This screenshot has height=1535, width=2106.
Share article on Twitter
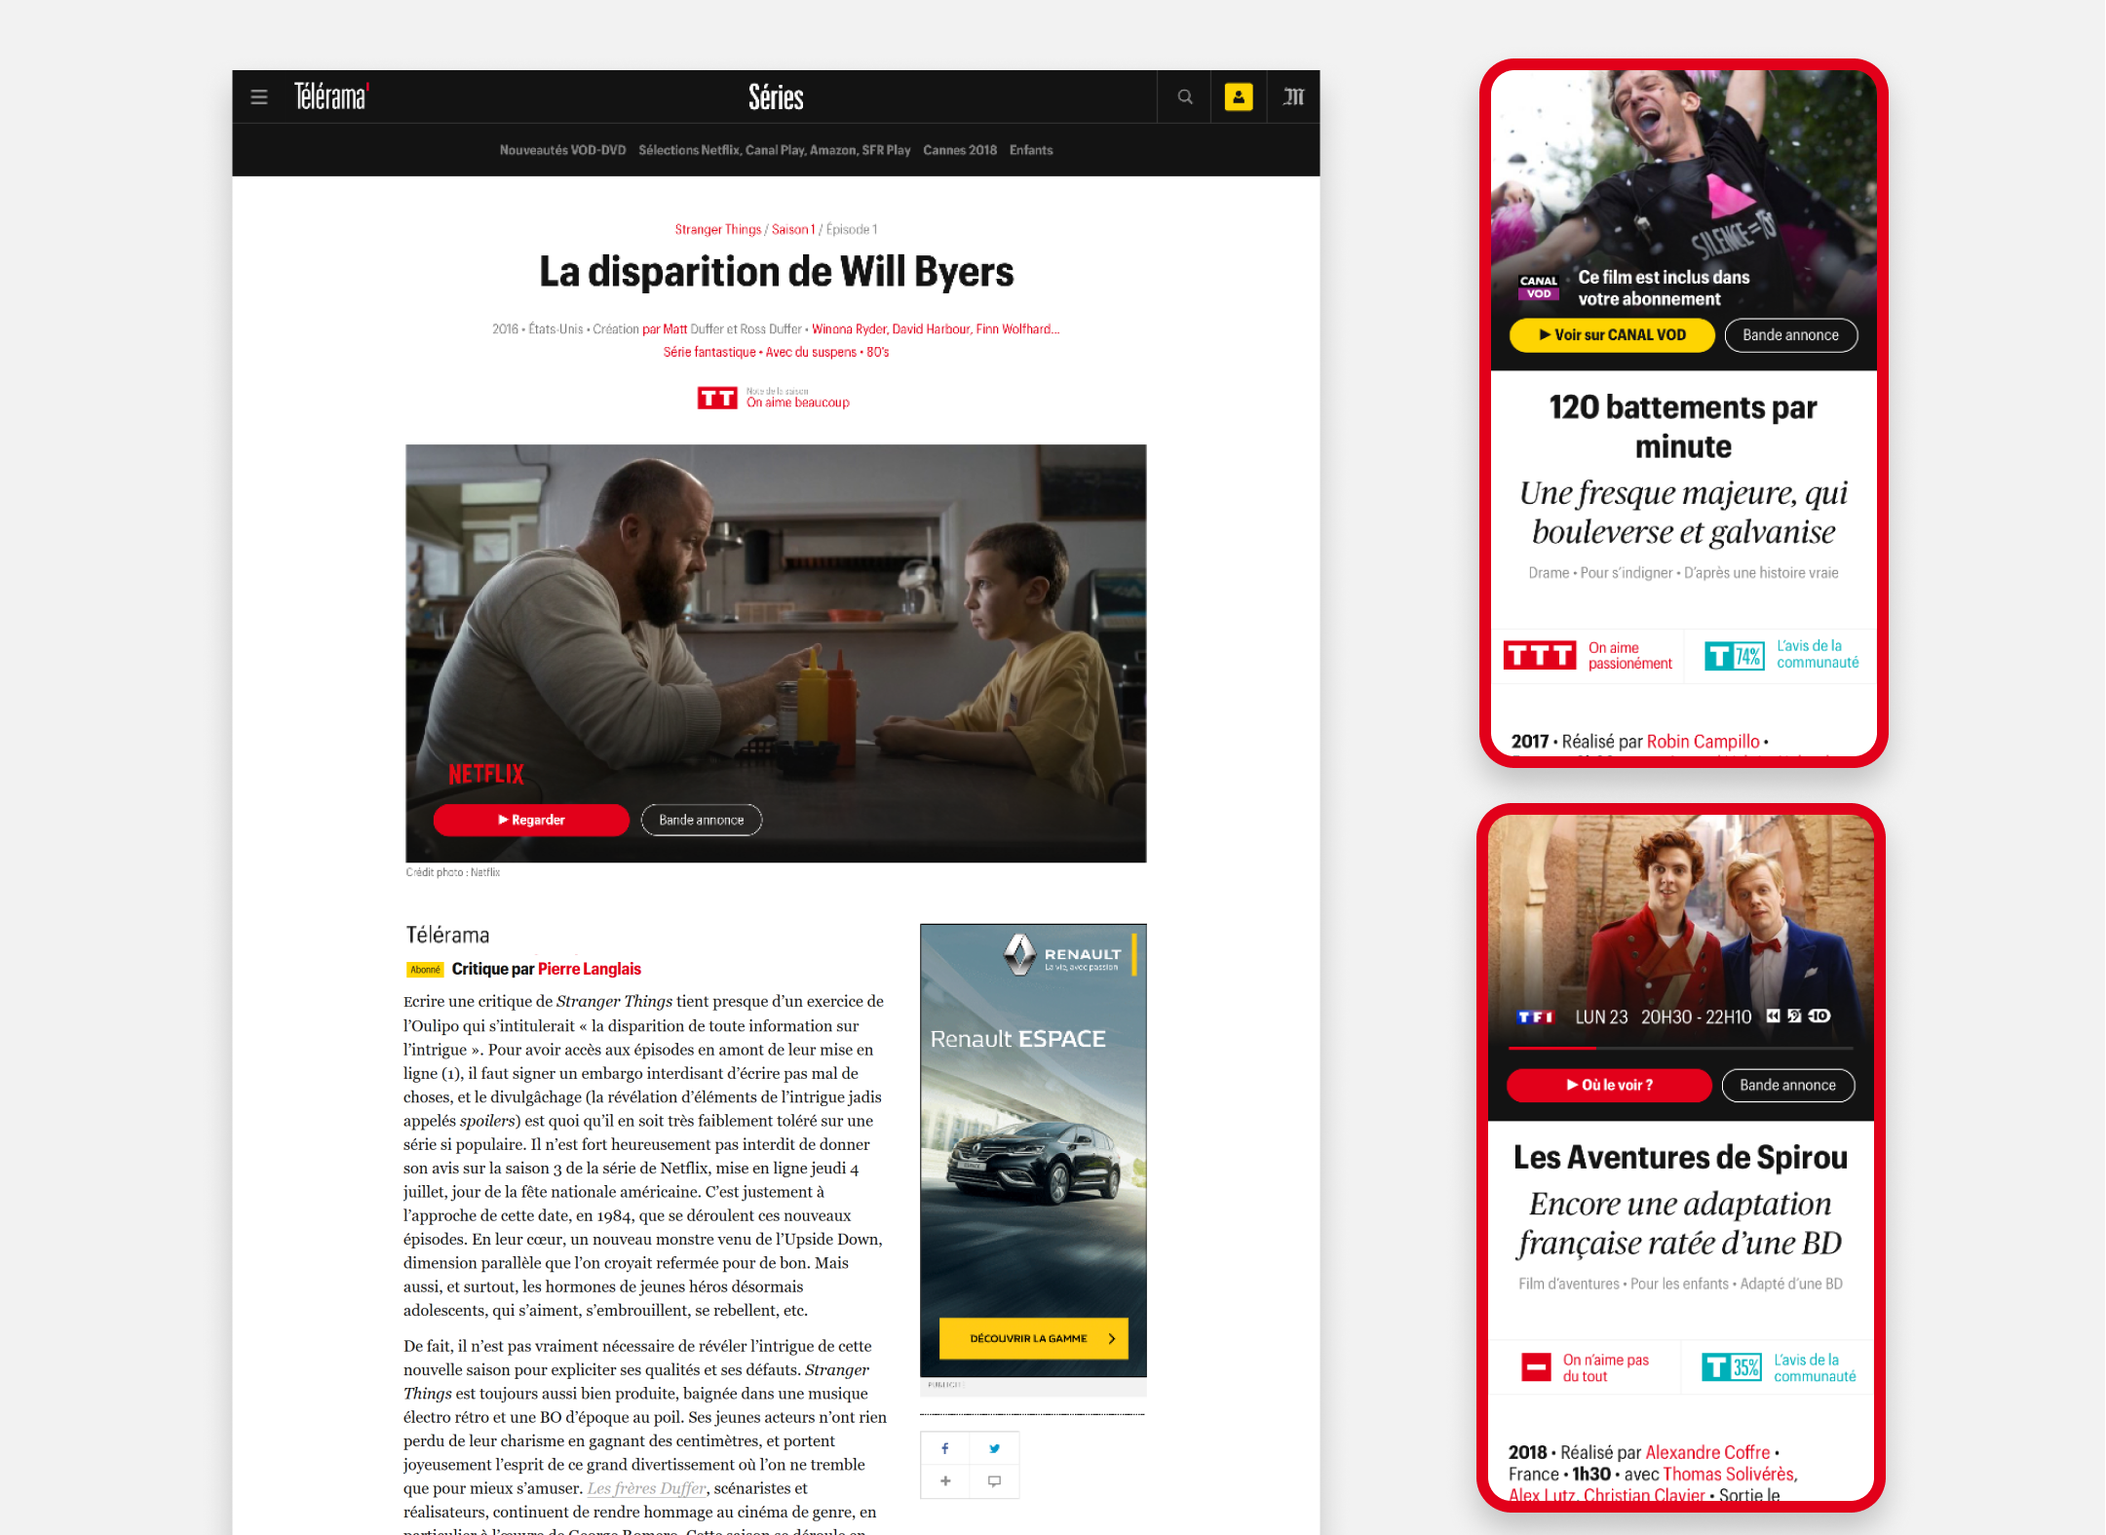pyautogui.click(x=994, y=1448)
